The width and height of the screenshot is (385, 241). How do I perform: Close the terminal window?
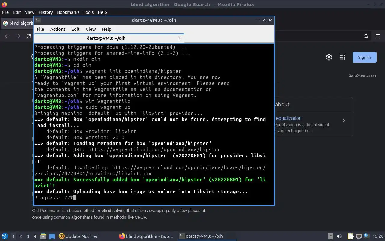[x=270, y=20]
